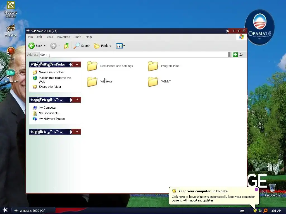This screenshot has height=214, width=286.
Task: Open the Favorites menu
Action: pyautogui.click(x=63, y=37)
